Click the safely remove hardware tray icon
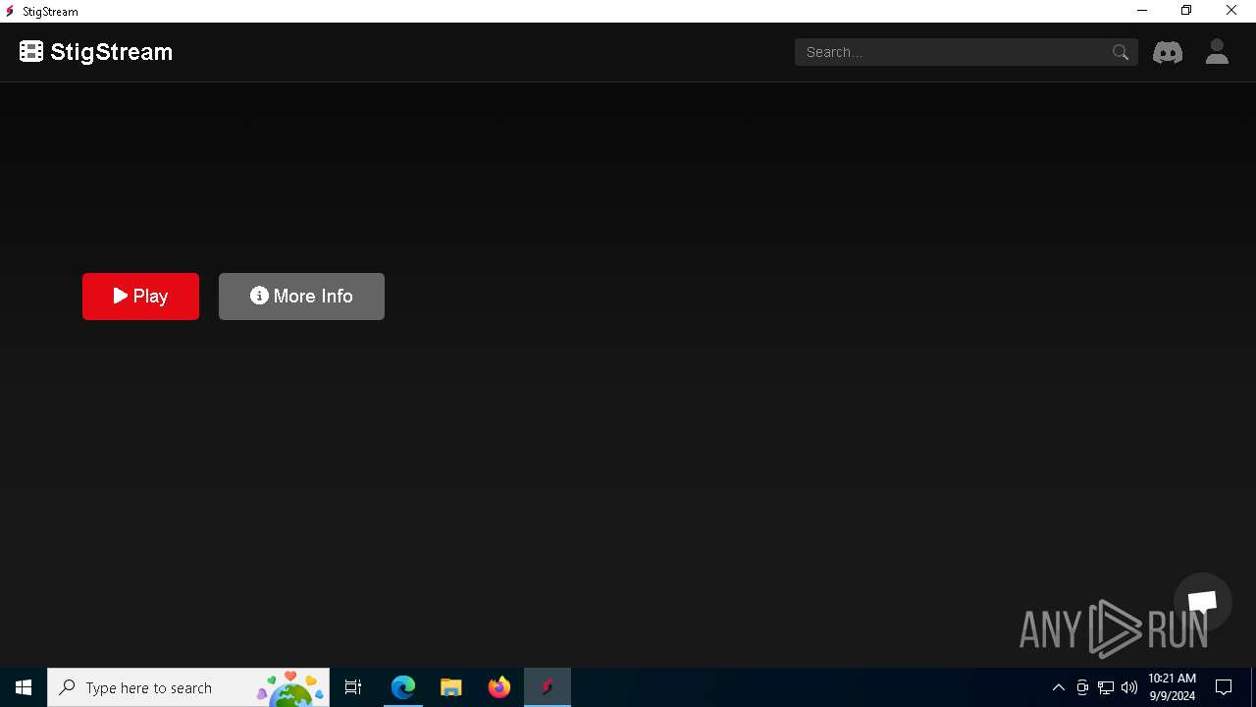 click(1082, 687)
